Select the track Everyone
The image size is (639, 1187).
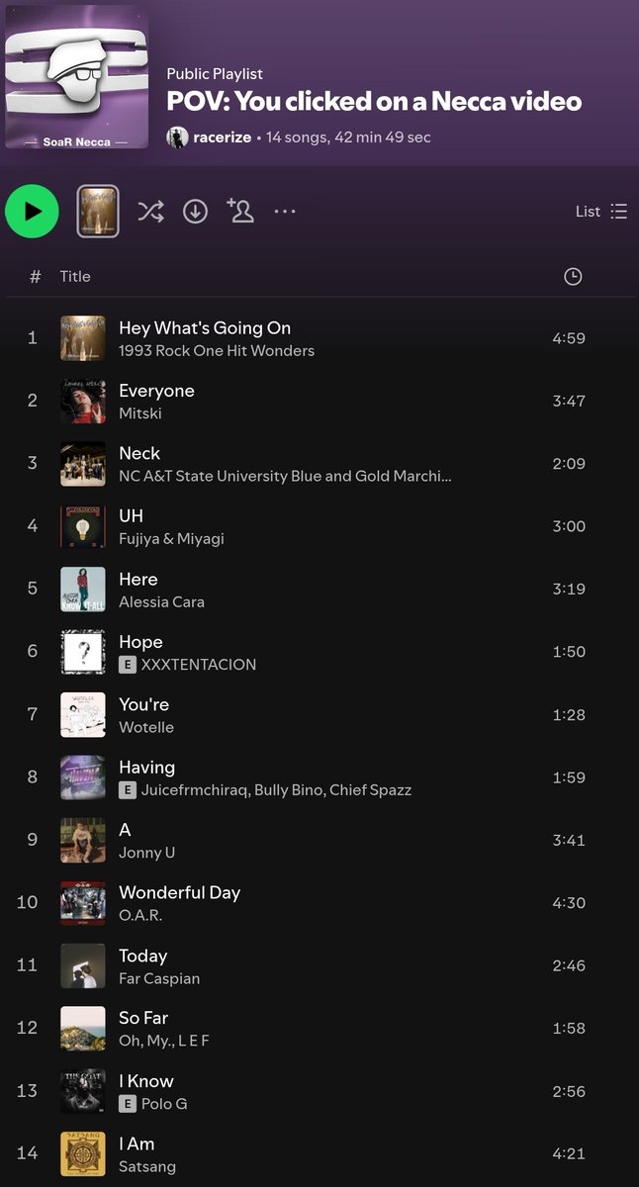click(156, 391)
